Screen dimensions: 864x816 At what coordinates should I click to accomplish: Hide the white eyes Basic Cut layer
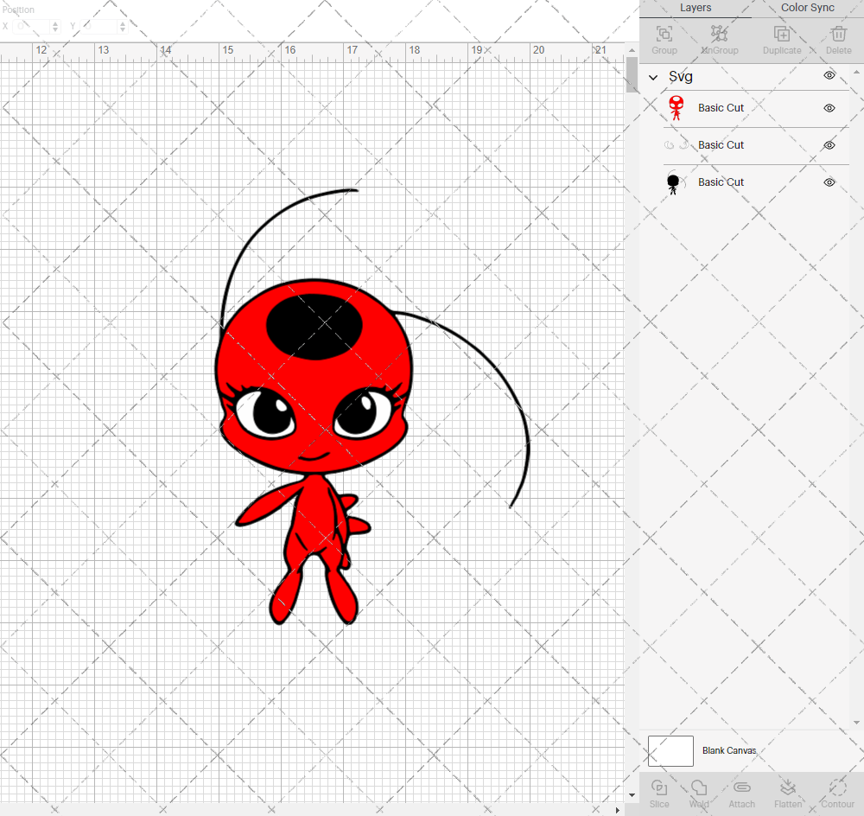click(x=829, y=145)
